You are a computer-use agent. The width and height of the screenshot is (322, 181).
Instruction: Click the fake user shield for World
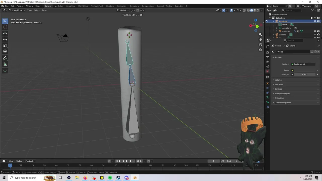pos(312,52)
